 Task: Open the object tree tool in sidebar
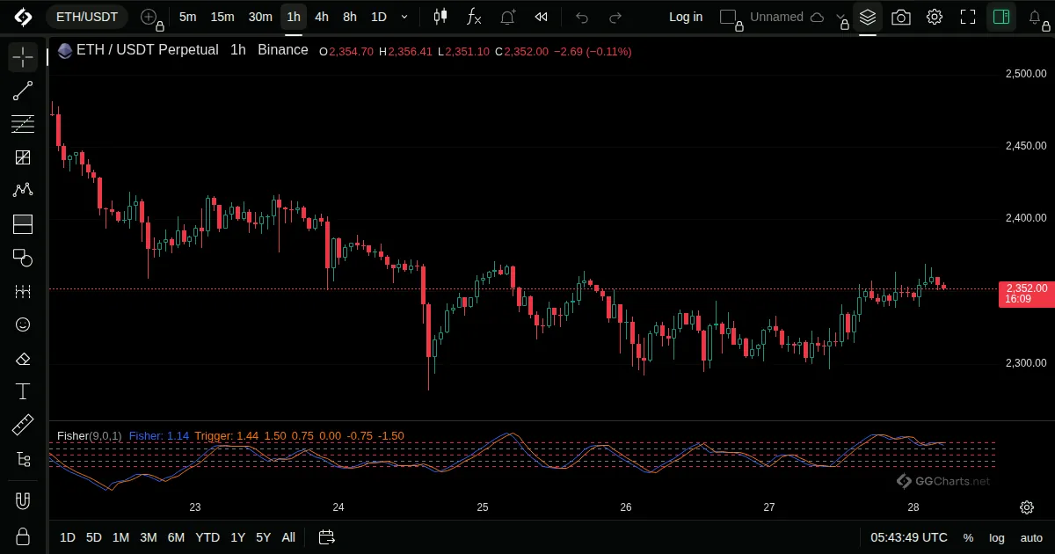tap(23, 459)
